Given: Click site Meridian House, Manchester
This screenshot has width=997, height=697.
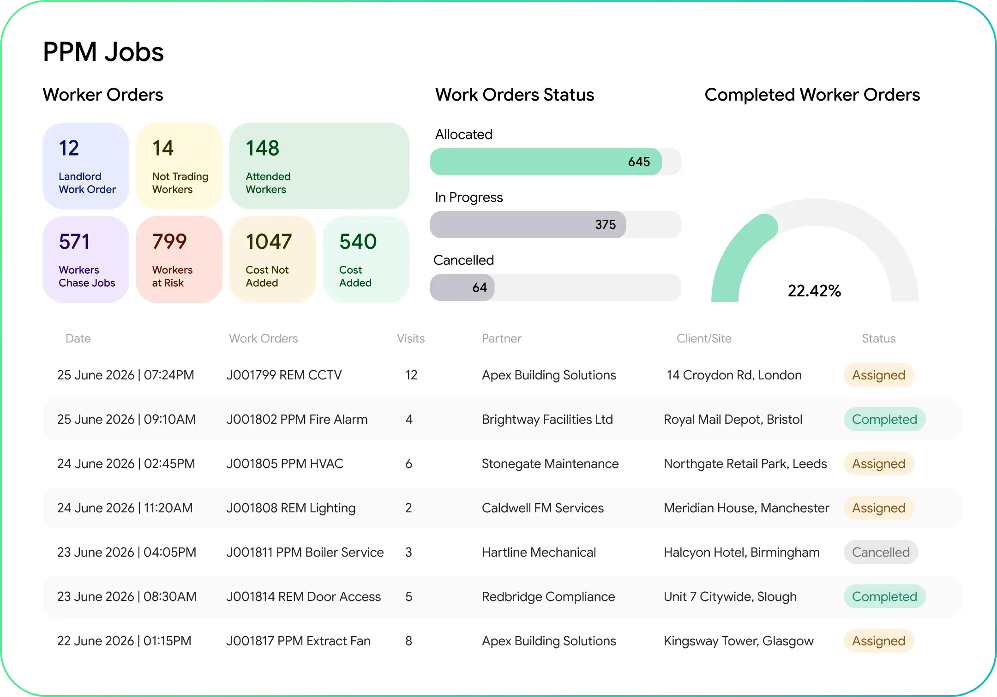Looking at the screenshot, I should 746,508.
